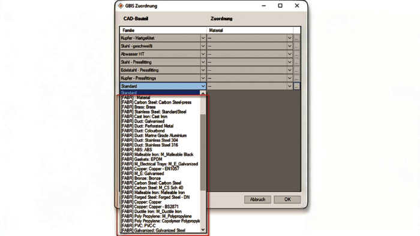Cancel with the Abbruch button
420x236 pixels.
tap(257, 199)
